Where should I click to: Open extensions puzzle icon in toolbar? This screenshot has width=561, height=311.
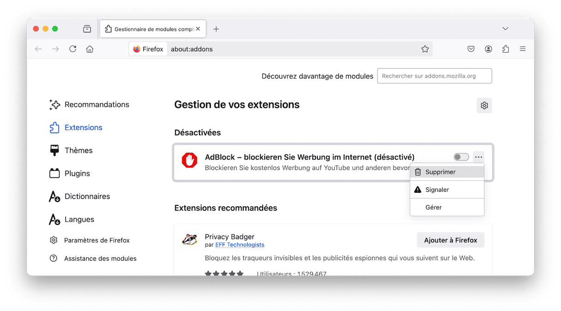[x=506, y=49]
